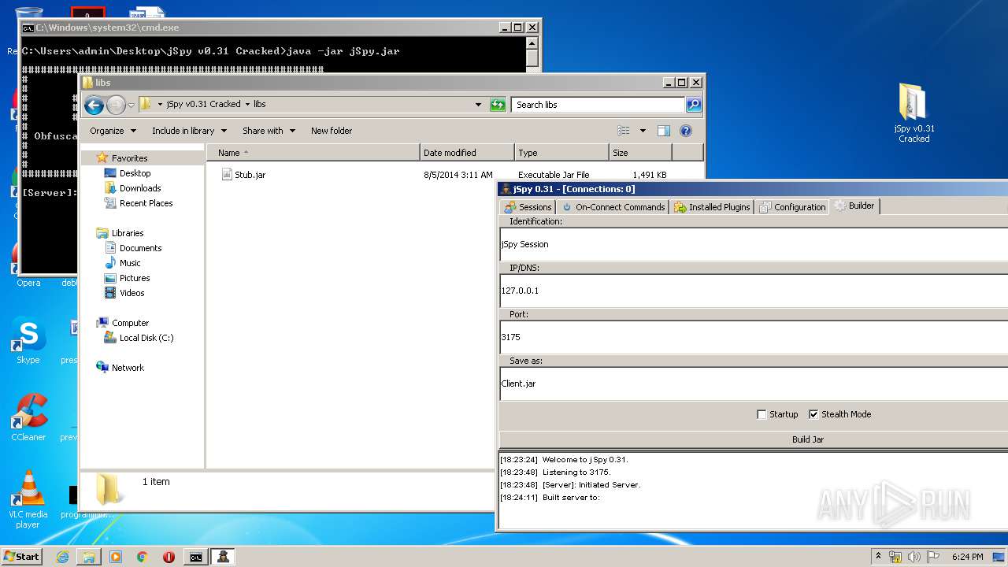
Task: Sort by the Size column header
Action: [640, 153]
